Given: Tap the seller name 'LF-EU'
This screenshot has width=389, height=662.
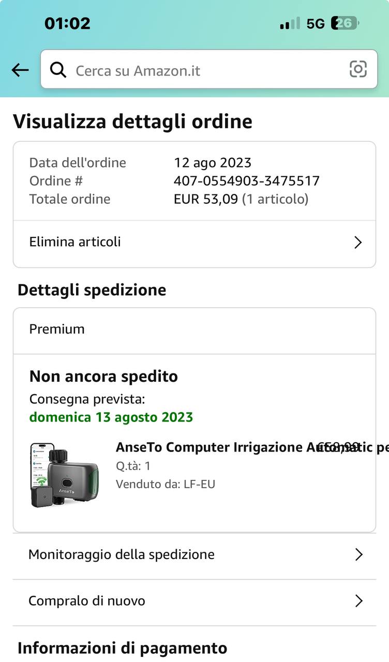Looking at the screenshot, I should click(x=199, y=484).
